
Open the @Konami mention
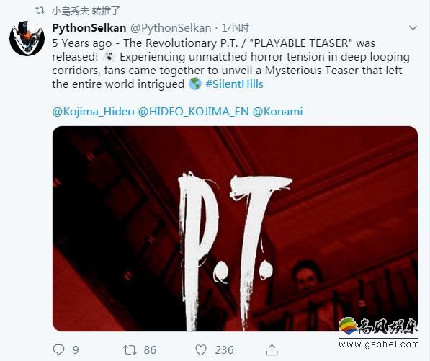(277, 112)
